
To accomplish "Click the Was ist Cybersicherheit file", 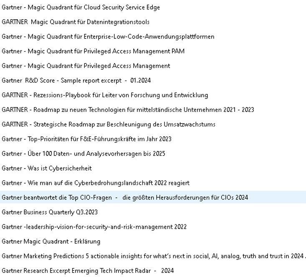I will point(47,168).
